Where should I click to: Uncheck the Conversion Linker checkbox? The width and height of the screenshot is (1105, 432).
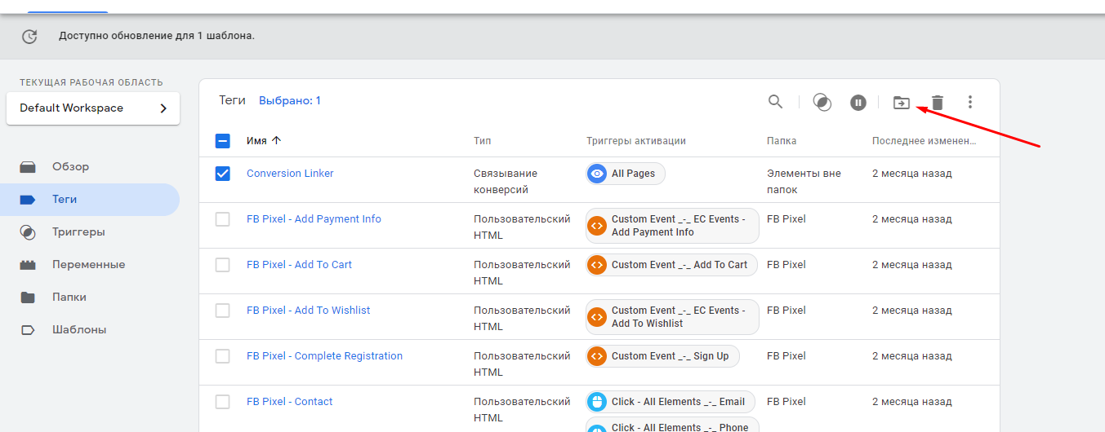click(x=222, y=174)
